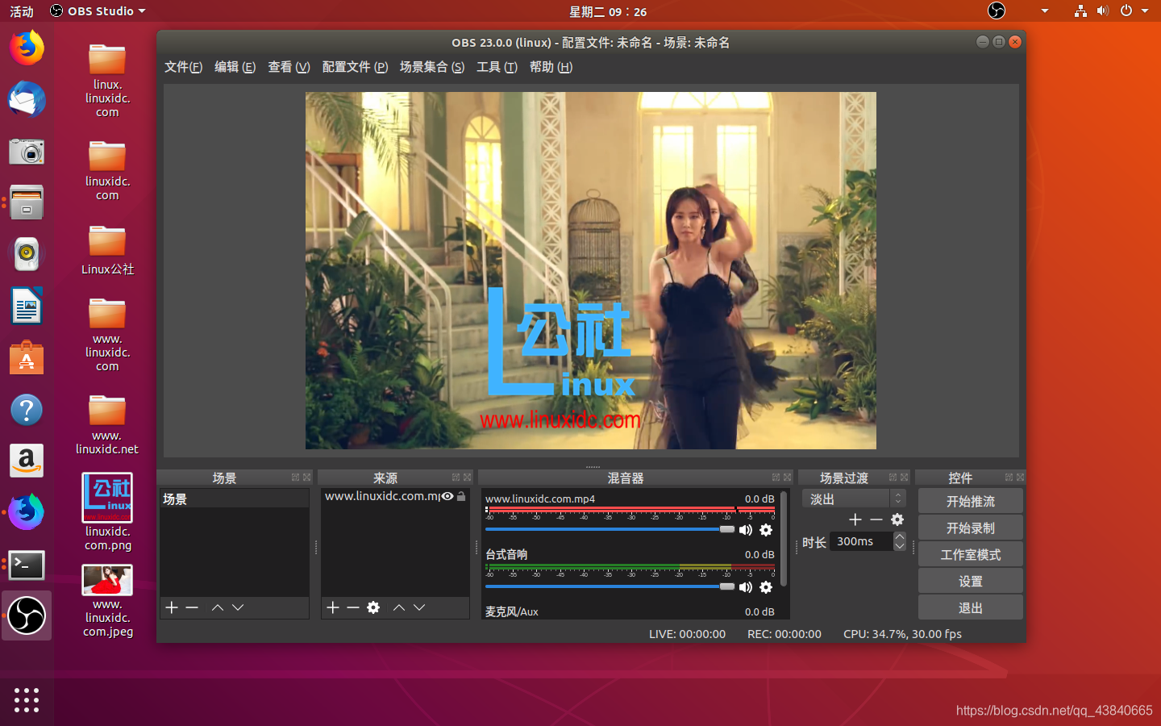Close the 来源 dock panel
This screenshot has height=726, width=1161.
pyautogui.click(x=468, y=478)
